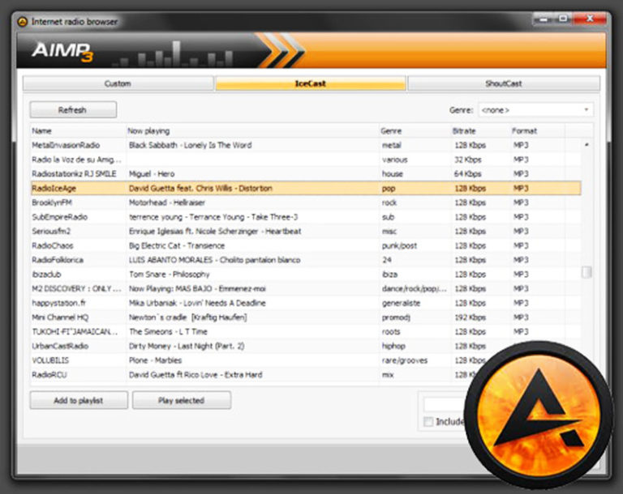Click 'Big Electric Cat - Transience' track
The image size is (623, 494).
pos(177,245)
